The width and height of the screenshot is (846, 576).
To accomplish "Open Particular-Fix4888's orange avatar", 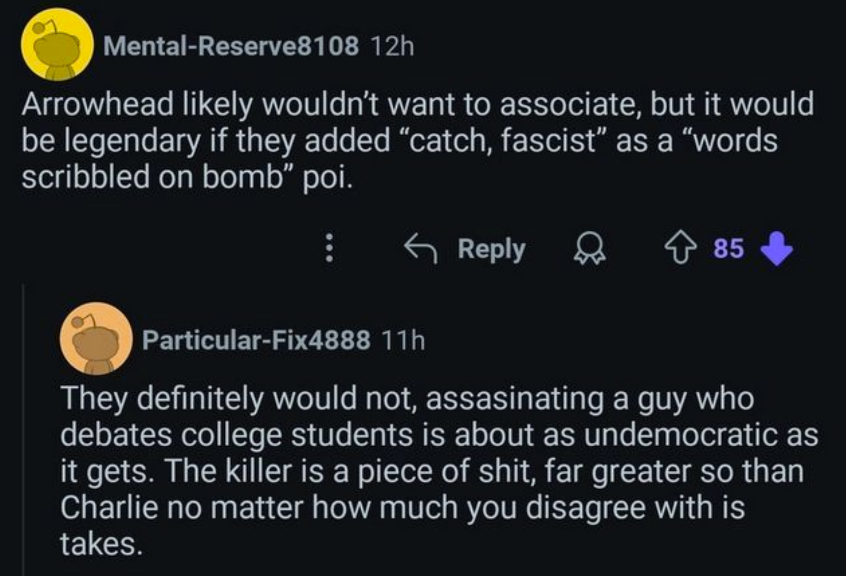I will (96, 338).
